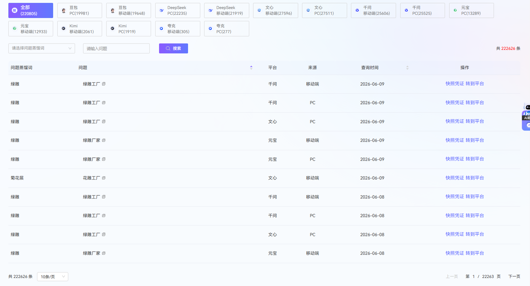
Task: Go to previous page with 上一页
Action: 452,277
